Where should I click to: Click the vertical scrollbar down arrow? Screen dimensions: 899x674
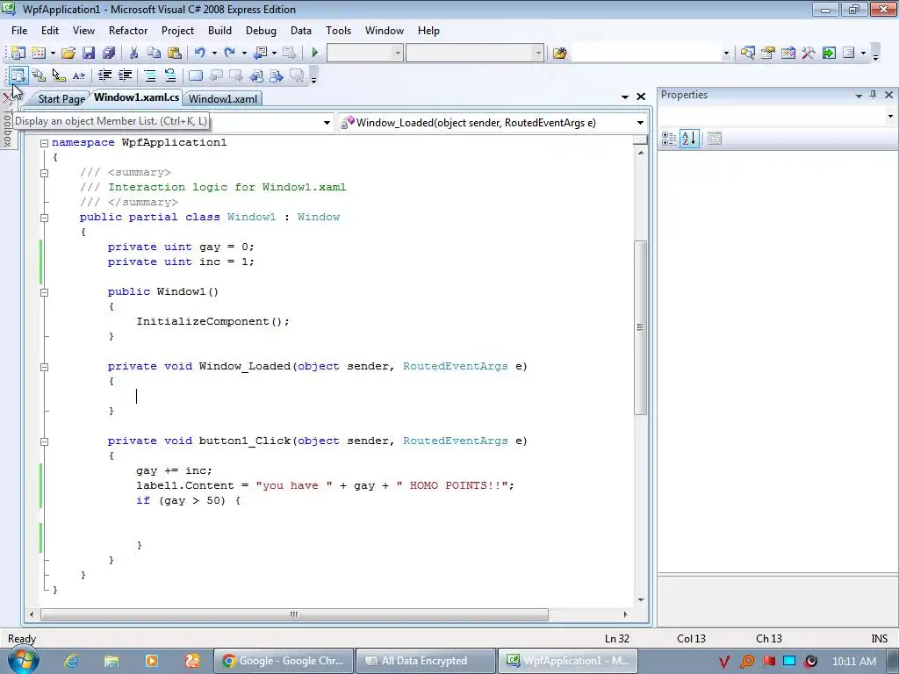pyautogui.click(x=640, y=600)
